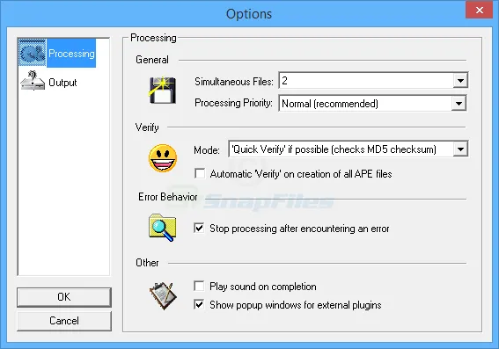Screen dimensions: 499x349
Task: Switch to the Processing settings page
Action: click(x=71, y=54)
